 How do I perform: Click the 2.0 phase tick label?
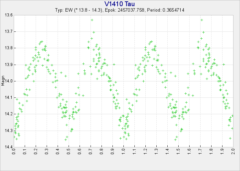(233, 152)
